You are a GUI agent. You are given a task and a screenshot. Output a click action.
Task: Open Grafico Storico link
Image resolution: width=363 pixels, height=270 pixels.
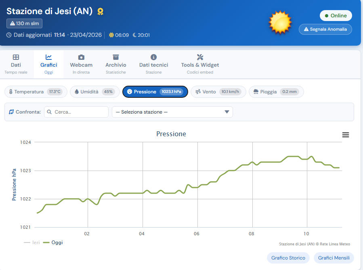[288, 258]
